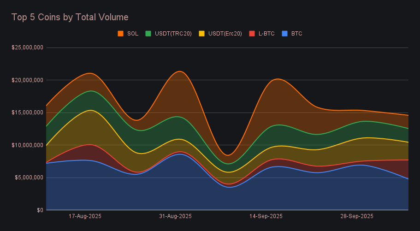Click the yellow USDT(Erc20) legend swatch

[201, 34]
